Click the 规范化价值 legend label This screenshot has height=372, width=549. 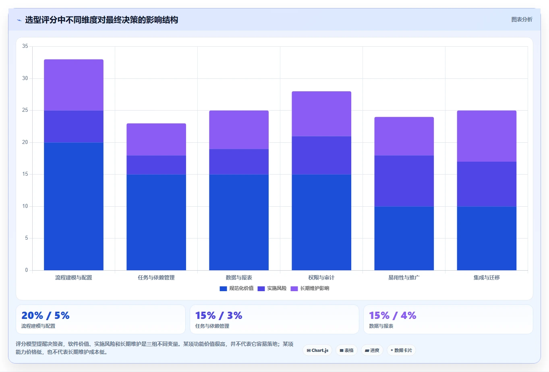[241, 288]
